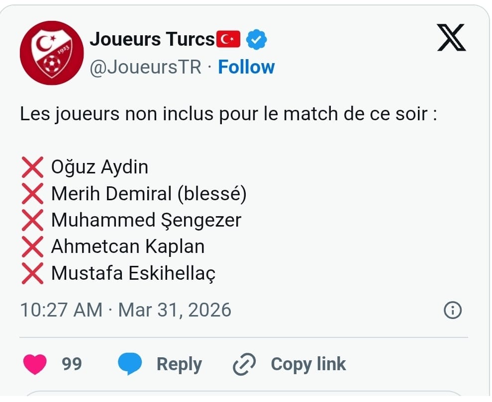Image resolution: width=492 pixels, height=402 pixels.
Task: Click the blue reply bubble icon
Action: point(130,364)
